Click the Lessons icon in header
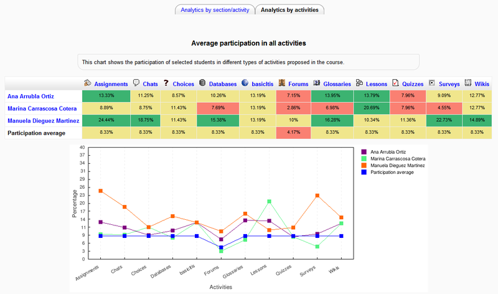 pos(359,83)
